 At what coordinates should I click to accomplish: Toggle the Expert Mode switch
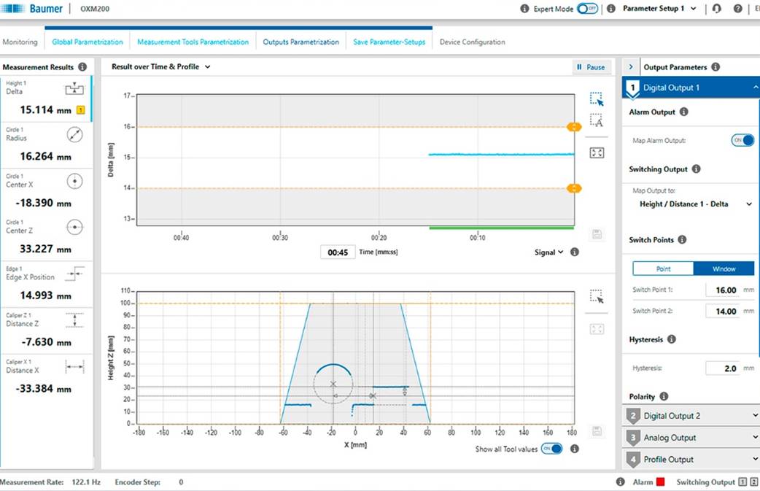pyautogui.click(x=587, y=9)
